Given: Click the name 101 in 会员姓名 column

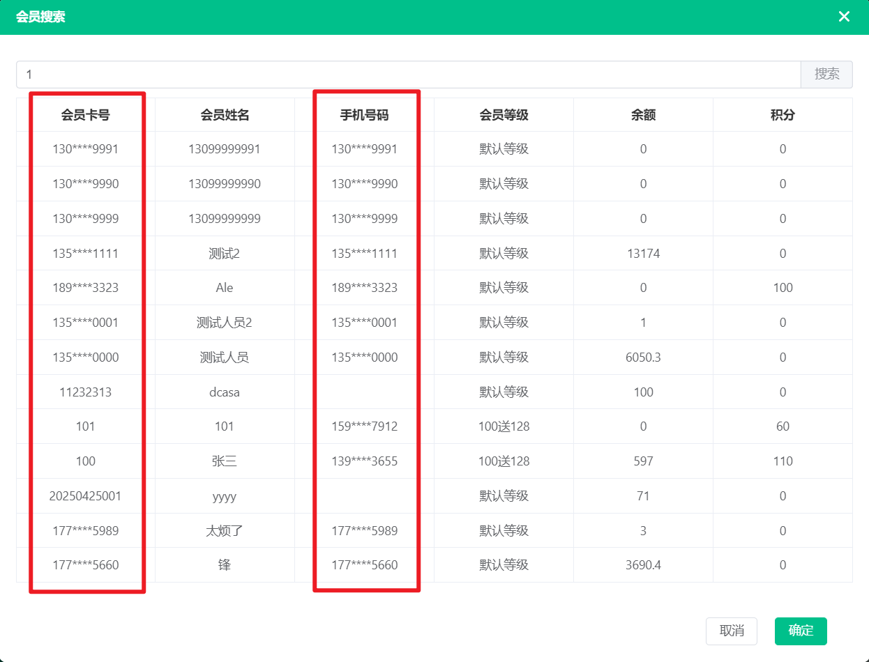Looking at the screenshot, I should tap(225, 426).
